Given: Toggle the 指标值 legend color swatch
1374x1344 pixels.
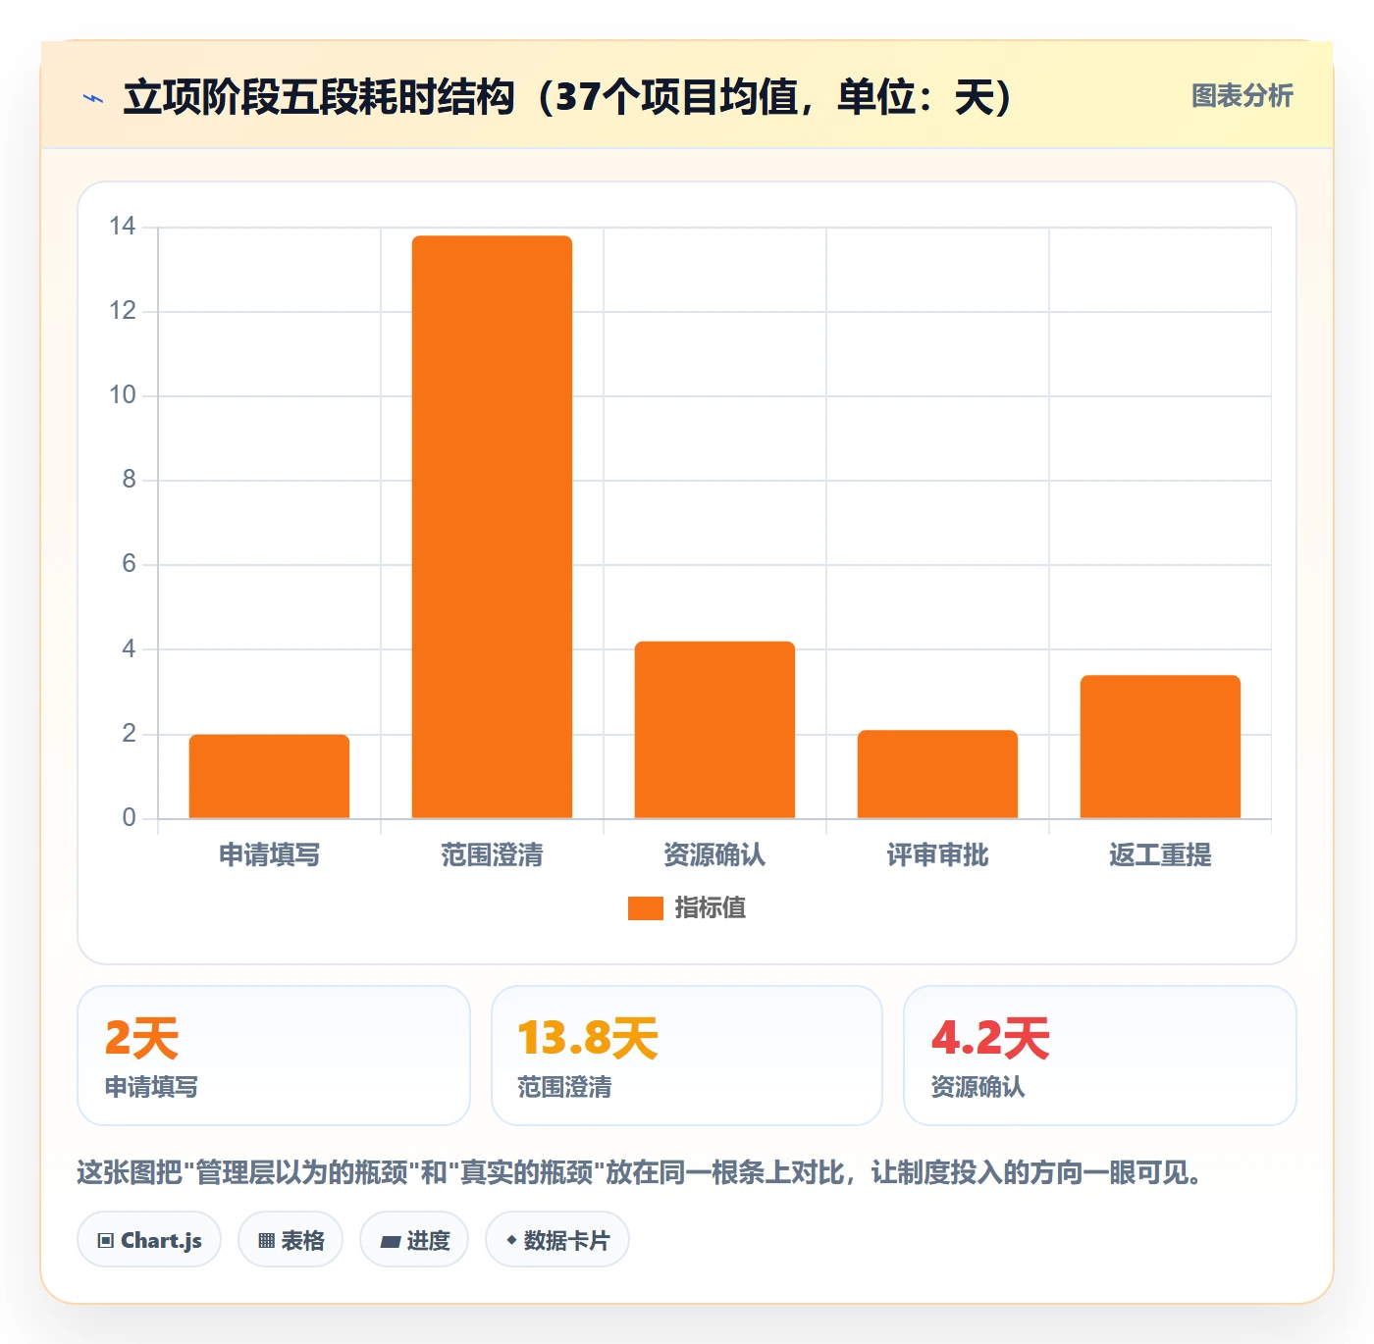Looking at the screenshot, I should (x=646, y=908).
